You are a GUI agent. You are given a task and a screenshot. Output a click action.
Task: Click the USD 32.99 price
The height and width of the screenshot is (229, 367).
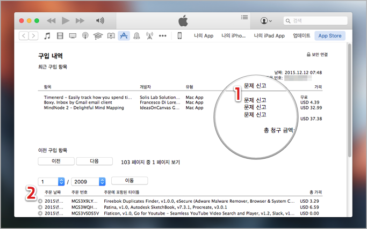coord(311,108)
